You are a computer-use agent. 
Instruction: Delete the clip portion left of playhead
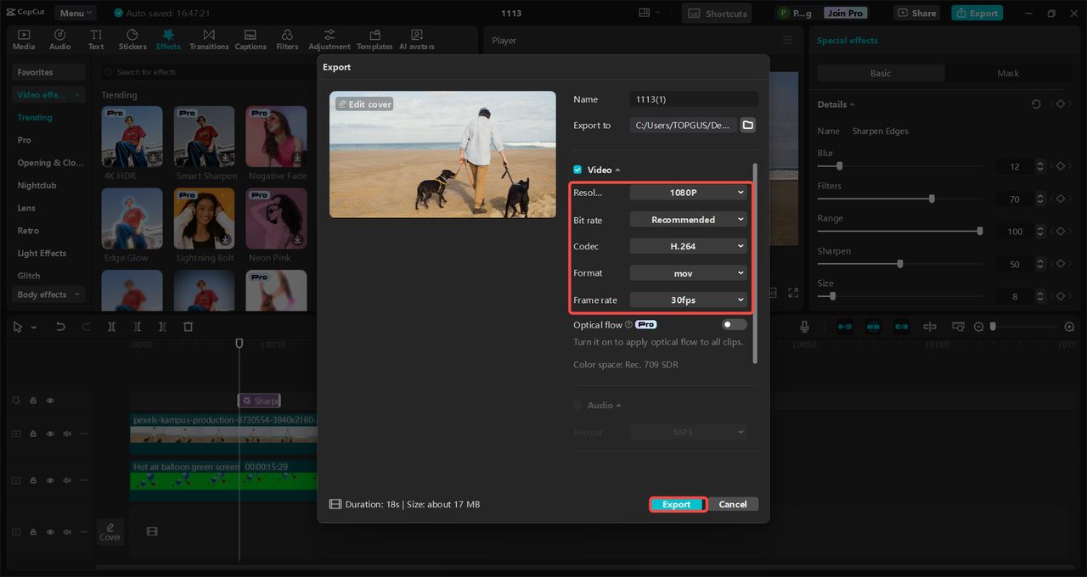[137, 327]
